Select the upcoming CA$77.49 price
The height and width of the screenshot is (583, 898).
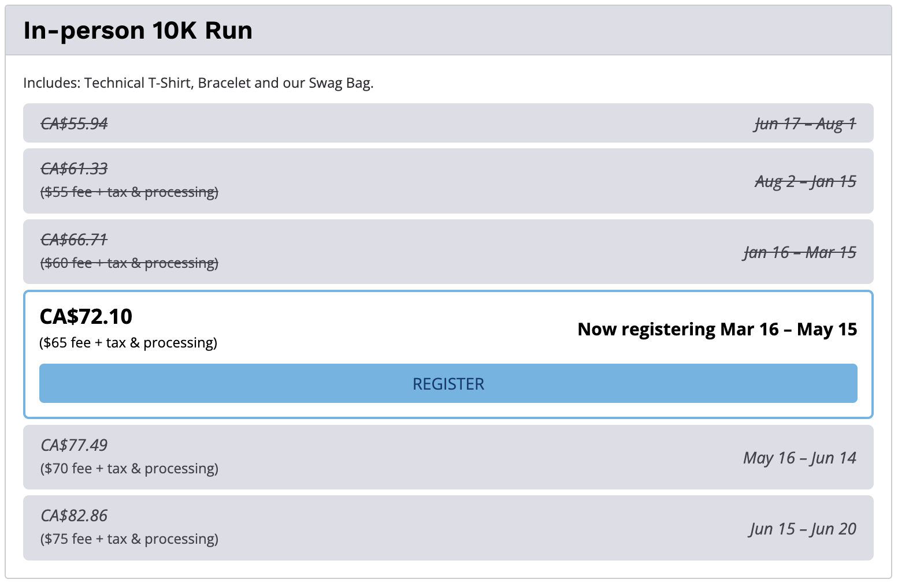click(74, 445)
